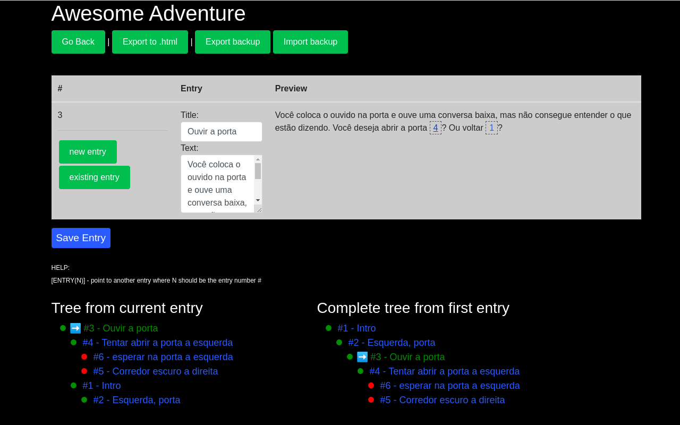The width and height of the screenshot is (680, 425).
Task: Click the green dot beside #2 - Esquerda, porta
Action: coord(83,399)
